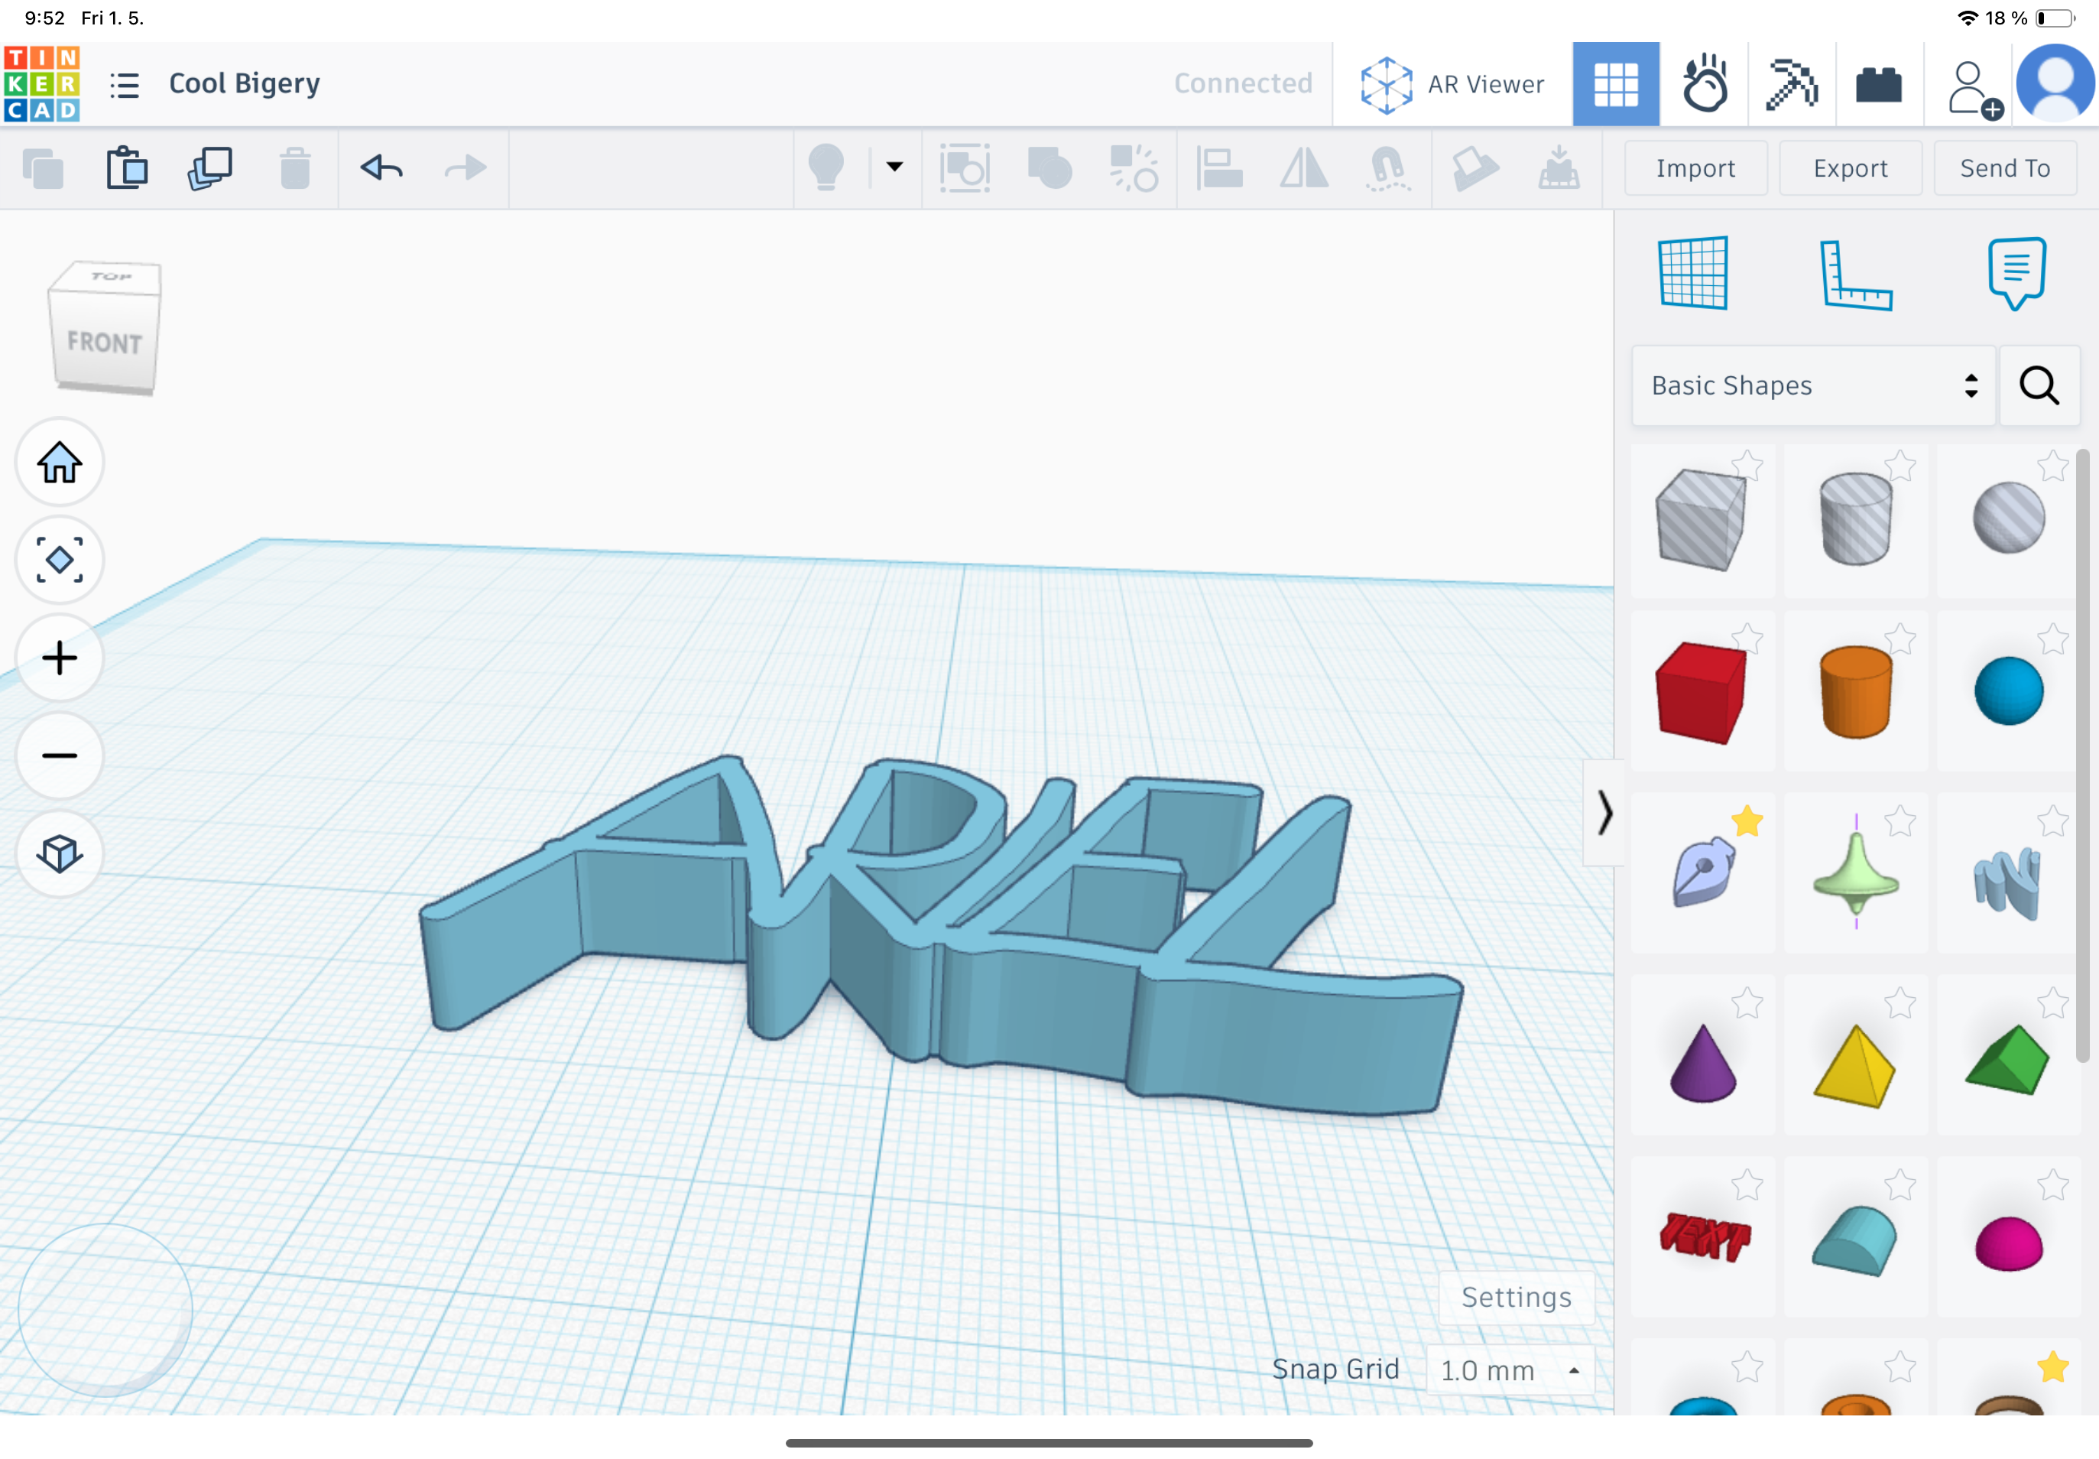Image resolution: width=2099 pixels, height=1459 pixels.
Task: Favorite the yellow Pyramid star
Action: tap(1899, 1004)
